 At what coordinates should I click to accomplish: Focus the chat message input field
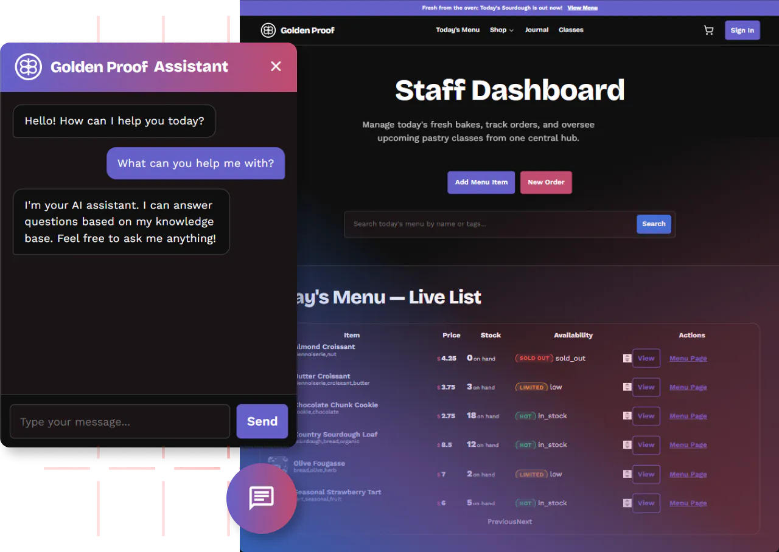(x=120, y=421)
